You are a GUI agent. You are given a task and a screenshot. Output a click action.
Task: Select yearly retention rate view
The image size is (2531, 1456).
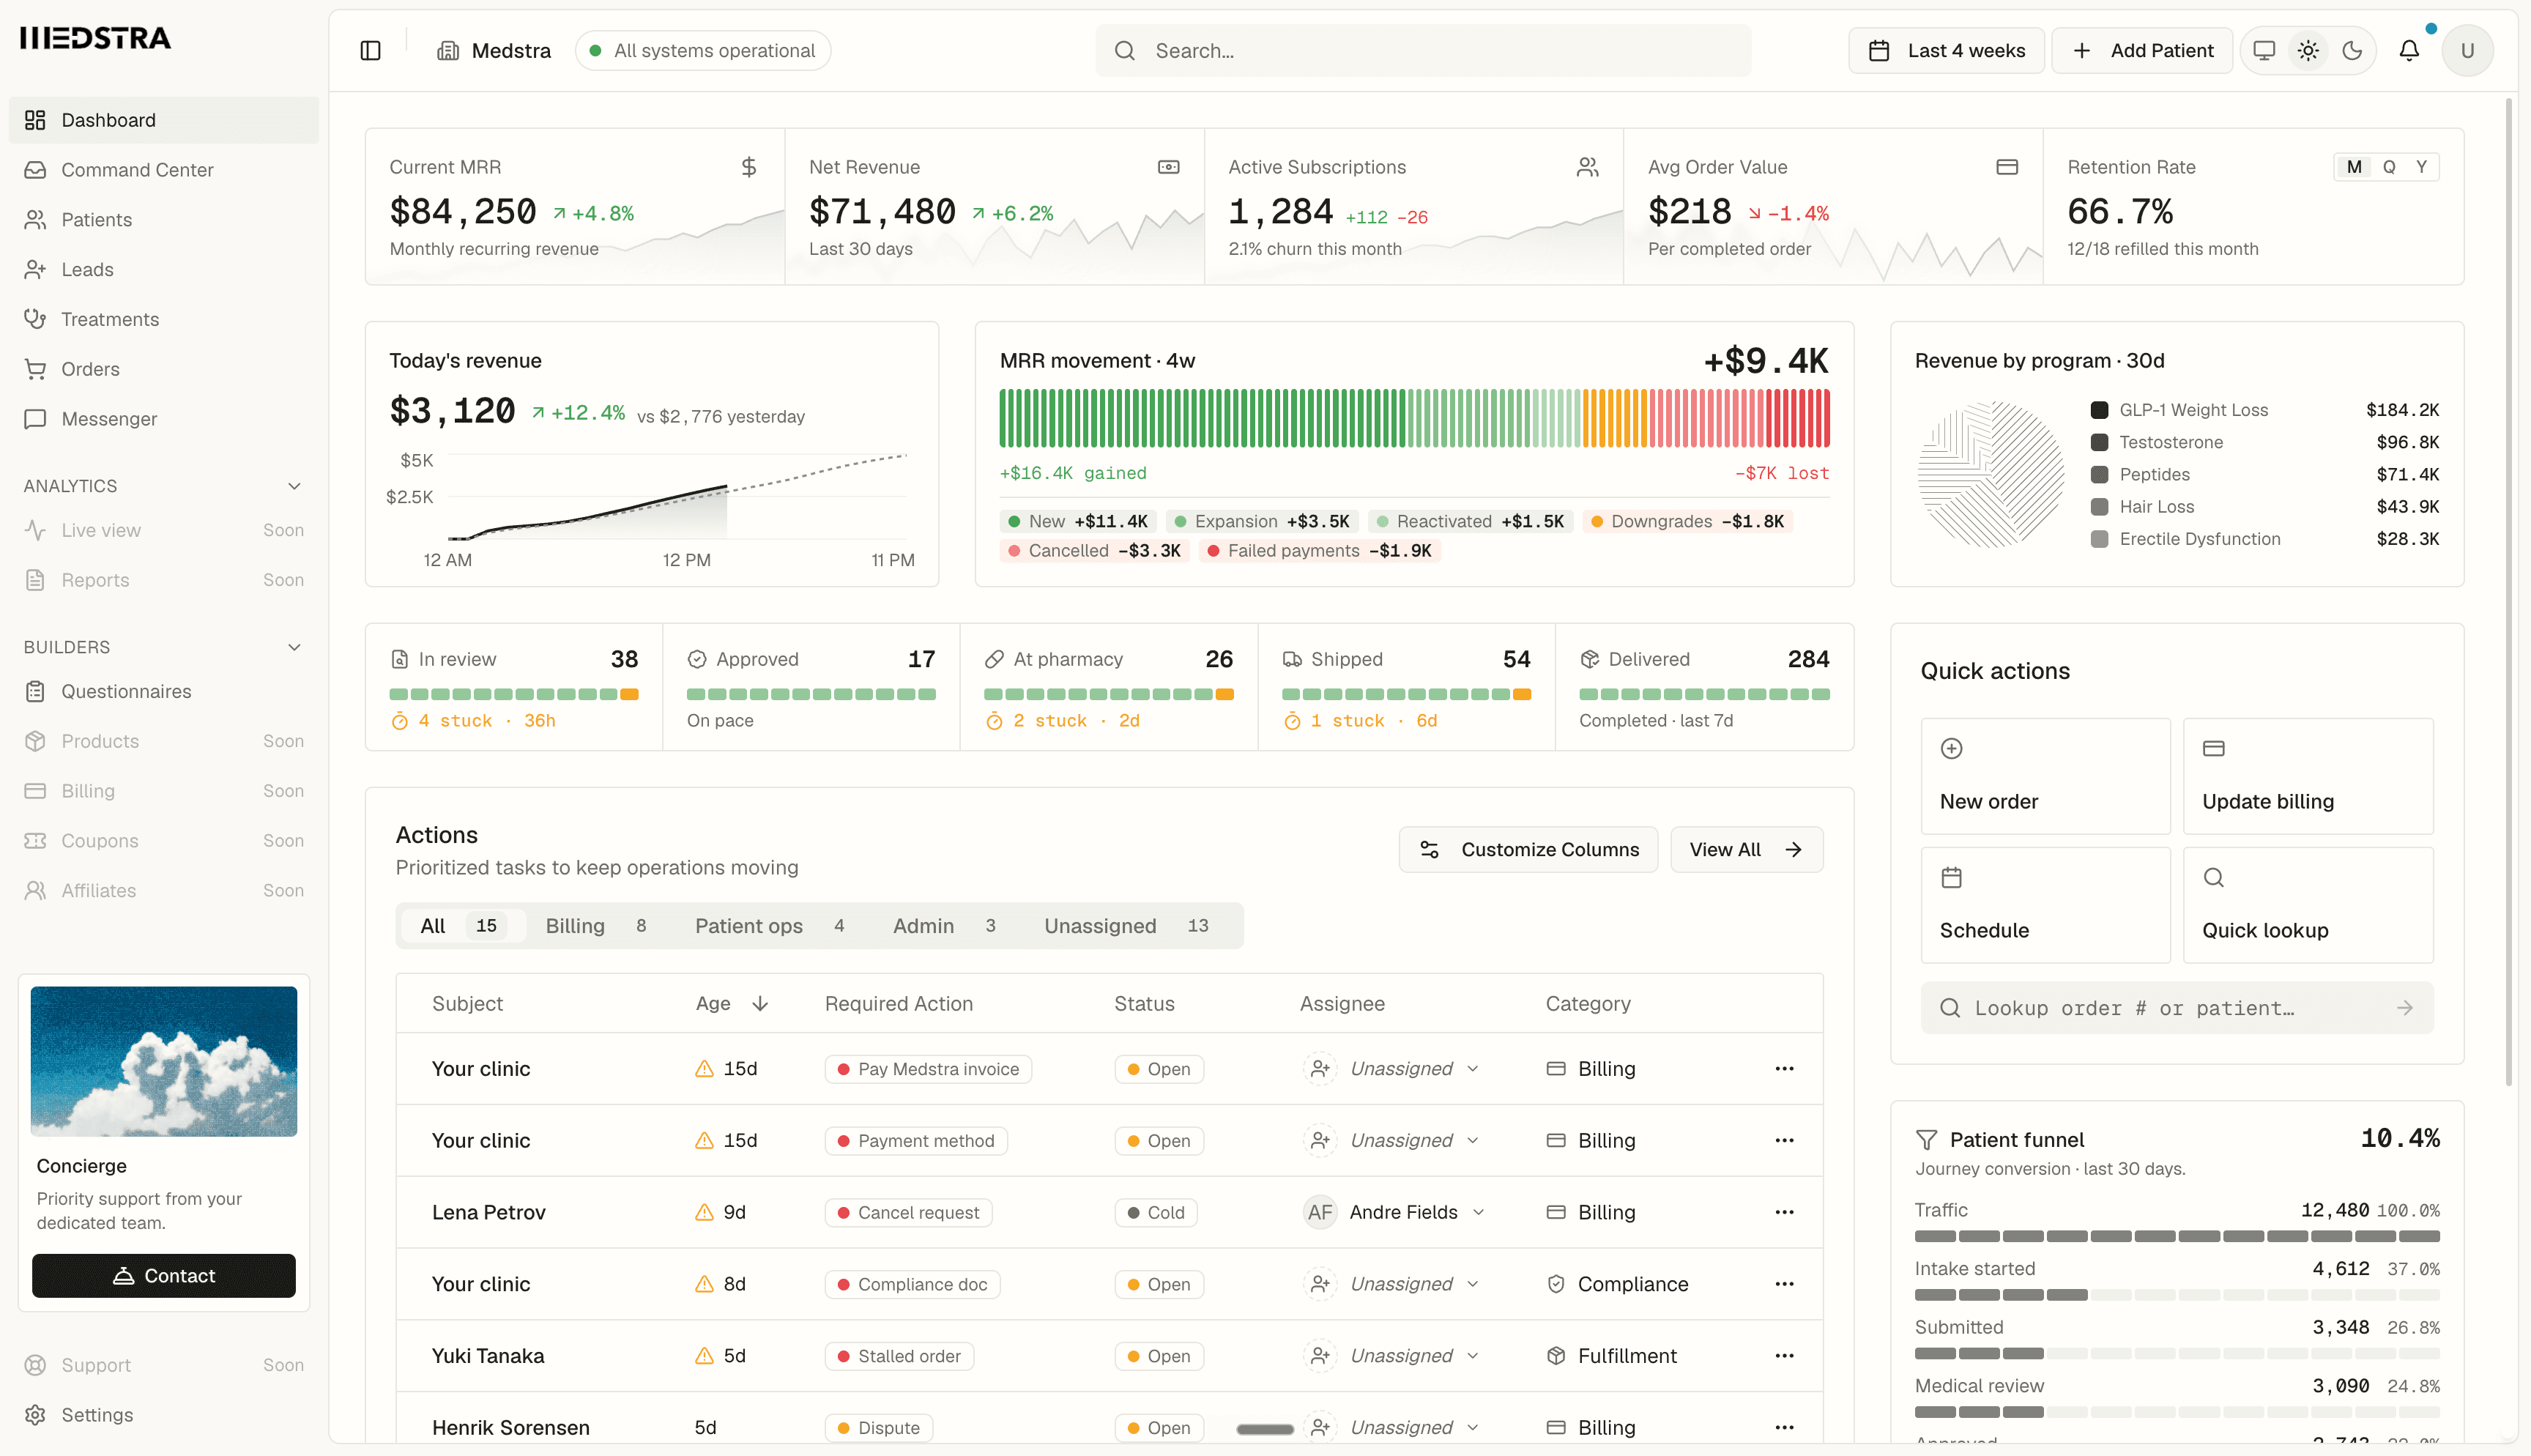click(x=2421, y=167)
